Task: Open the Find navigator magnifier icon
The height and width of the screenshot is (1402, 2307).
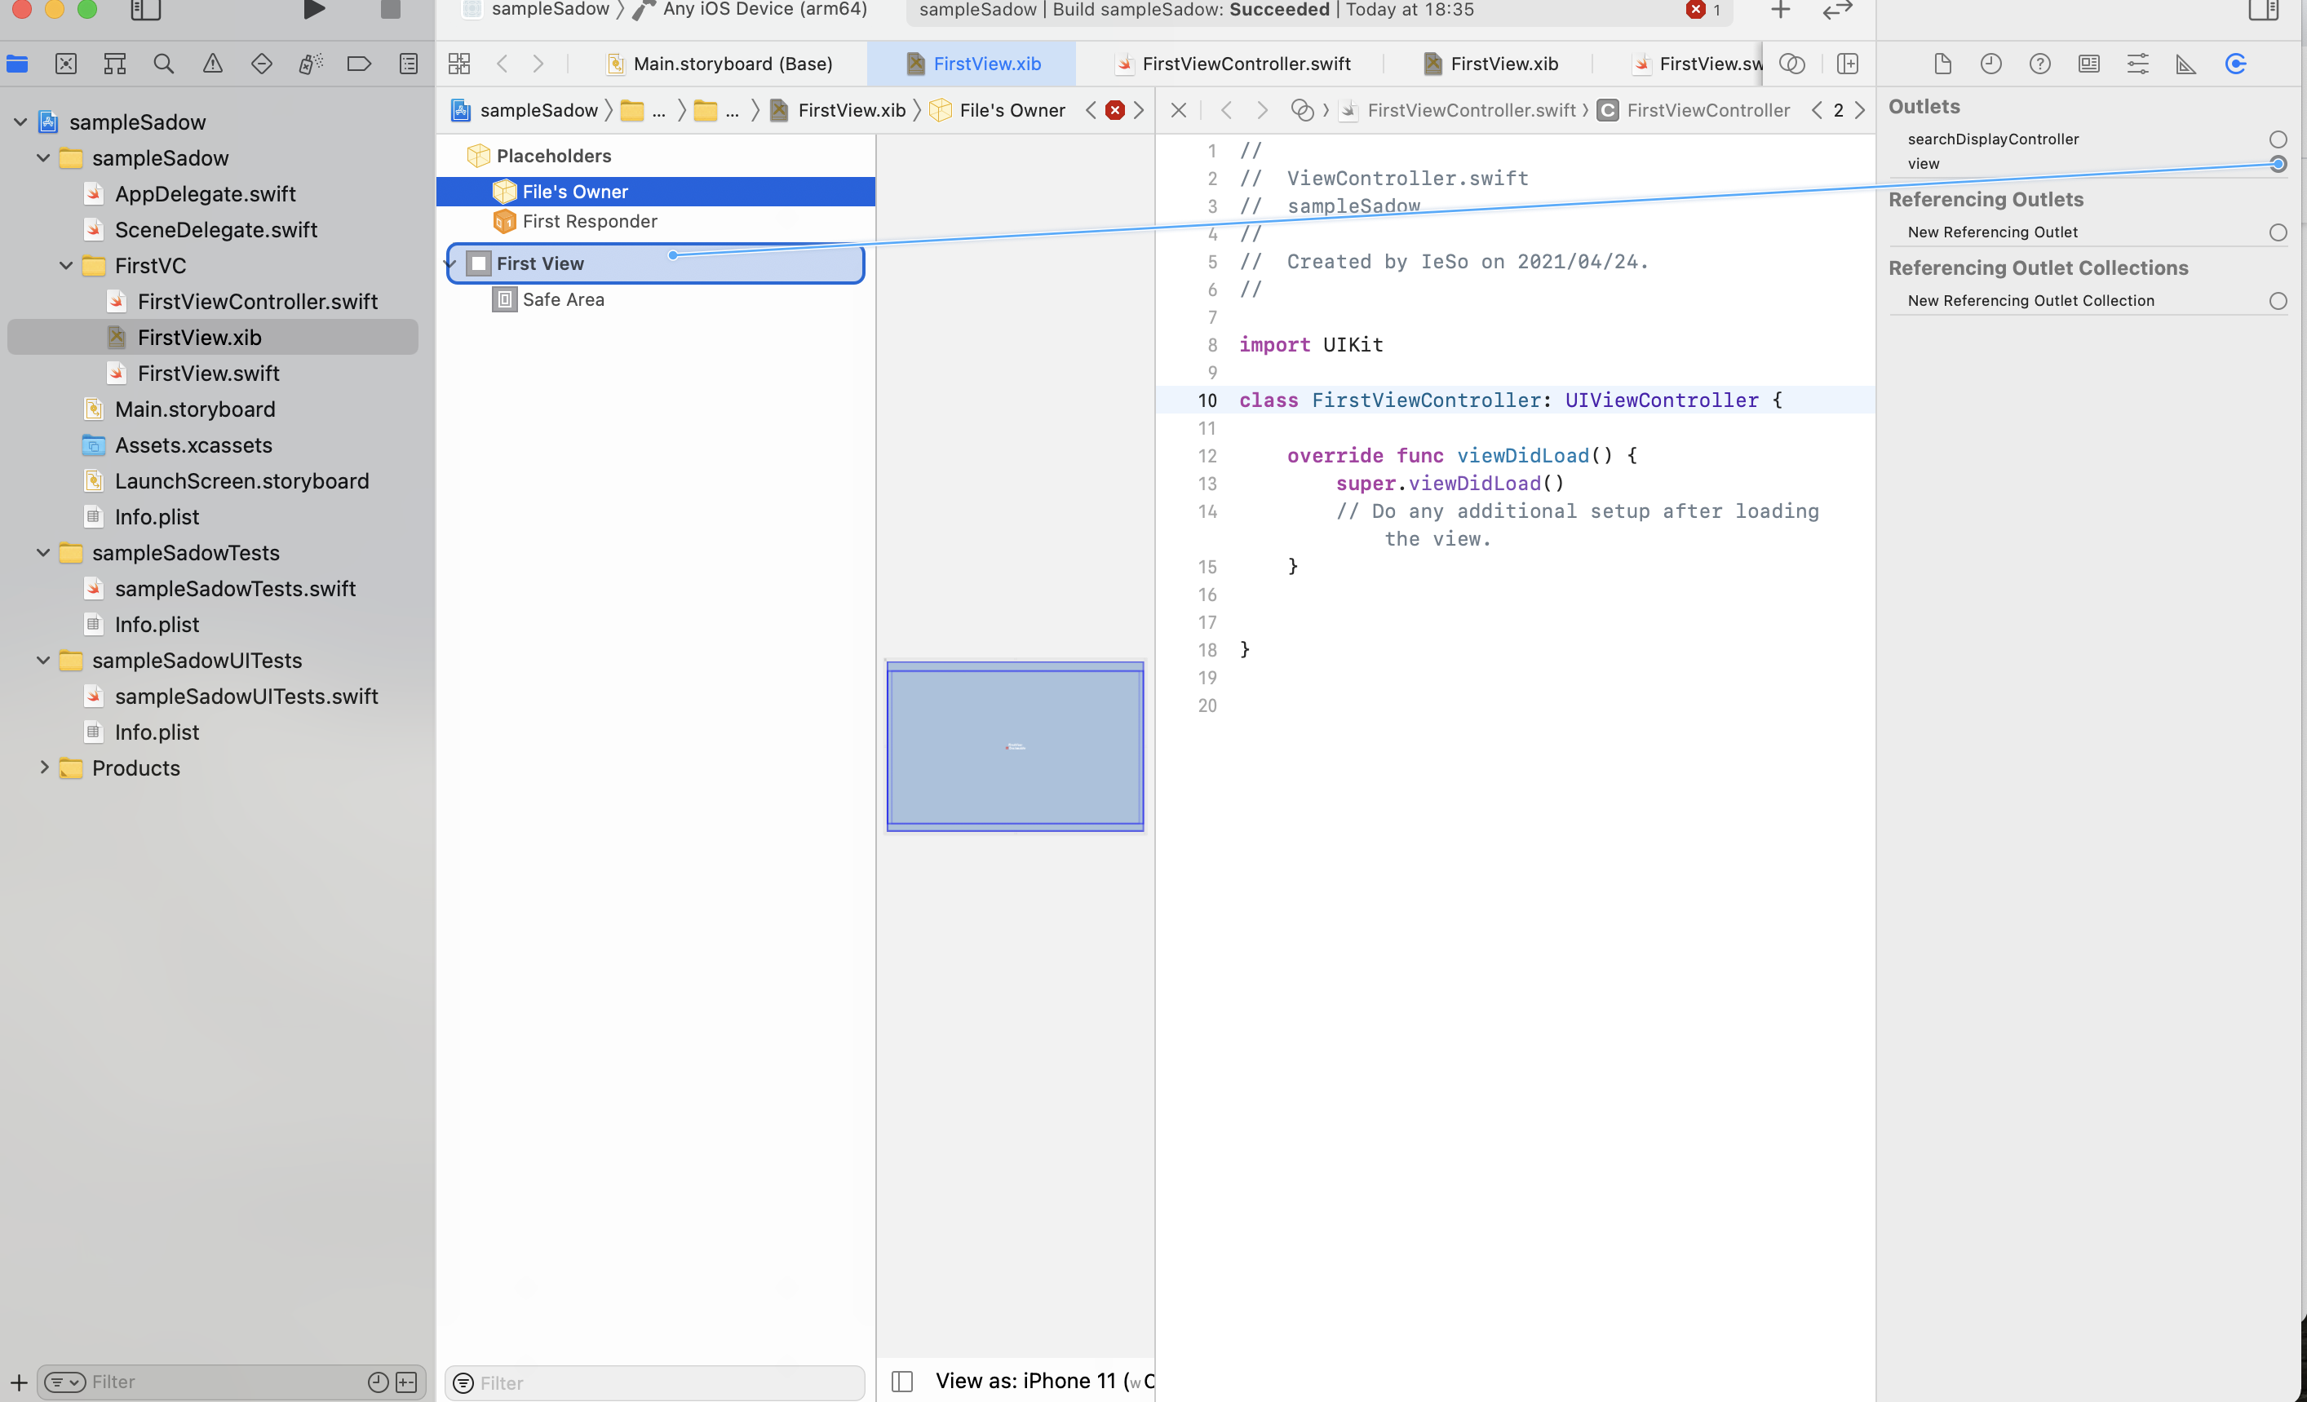Action: pos(164,64)
